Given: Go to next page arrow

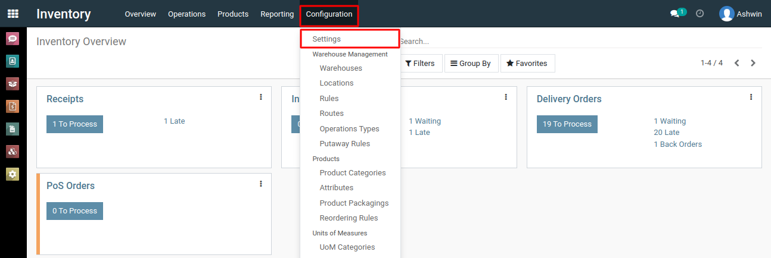Looking at the screenshot, I should (x=753, y=63).
